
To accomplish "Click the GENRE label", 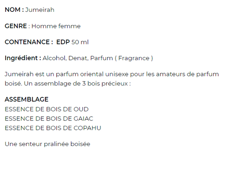I will (x=16, y=26).
